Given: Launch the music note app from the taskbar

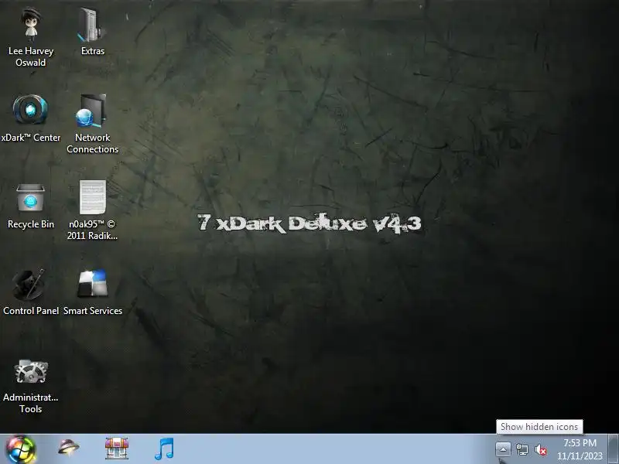Looking at the screenshot, I should pos(164,449).
